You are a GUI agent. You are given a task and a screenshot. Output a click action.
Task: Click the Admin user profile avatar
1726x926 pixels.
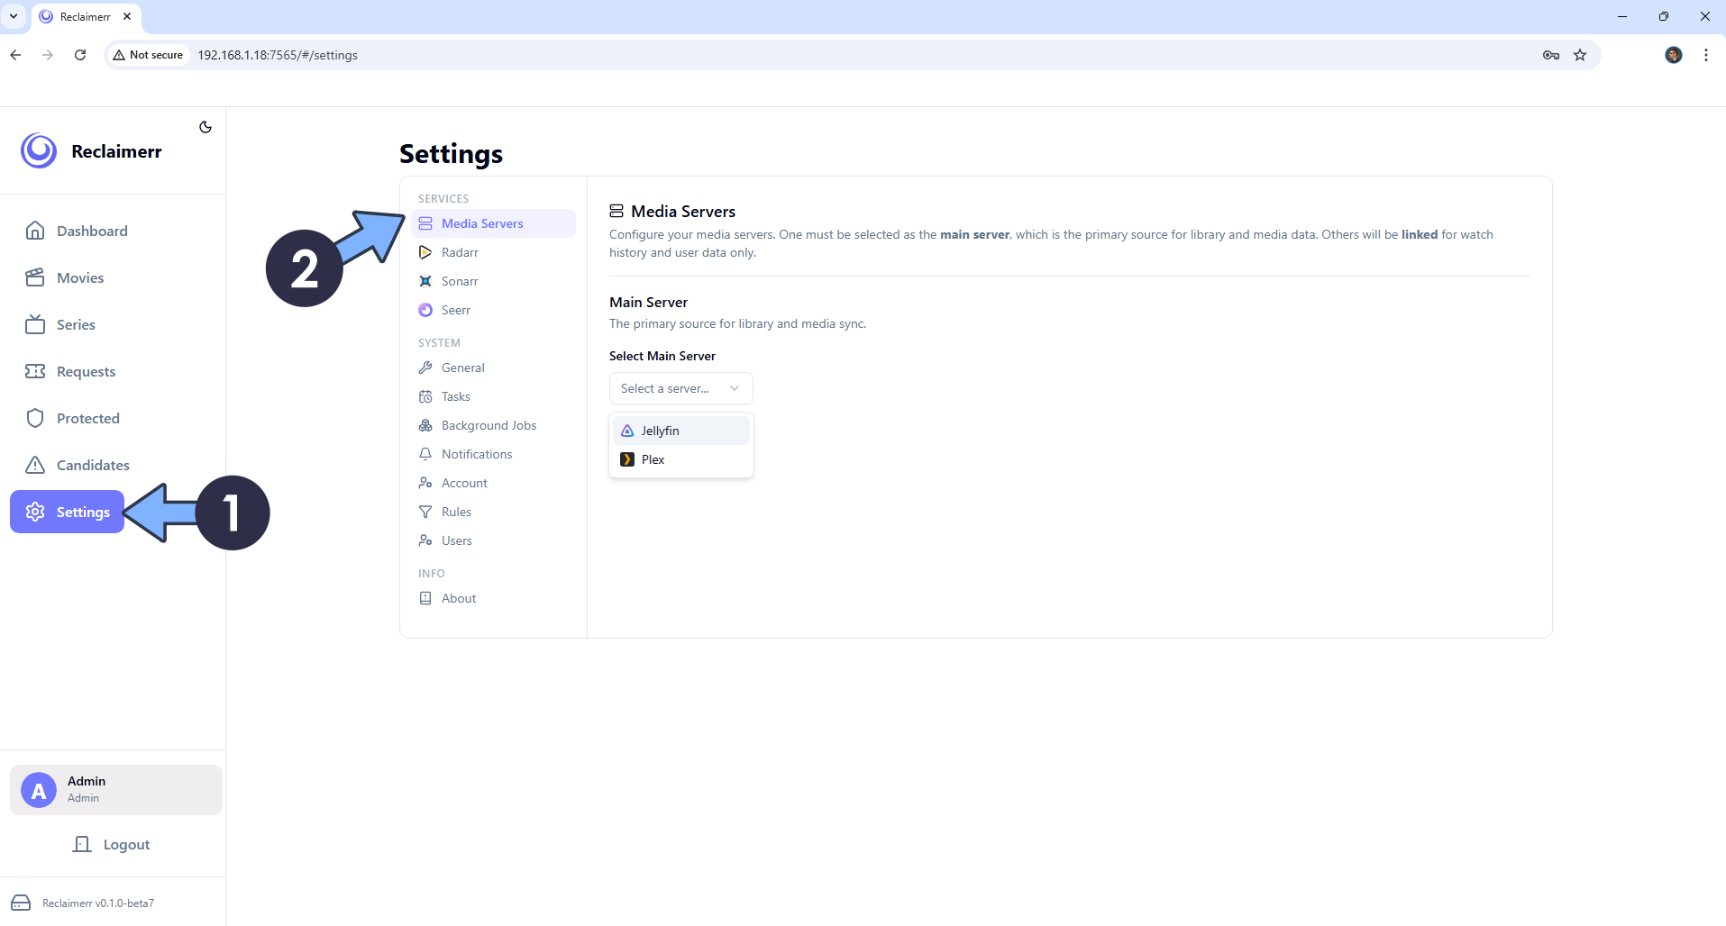click(38, 789)
